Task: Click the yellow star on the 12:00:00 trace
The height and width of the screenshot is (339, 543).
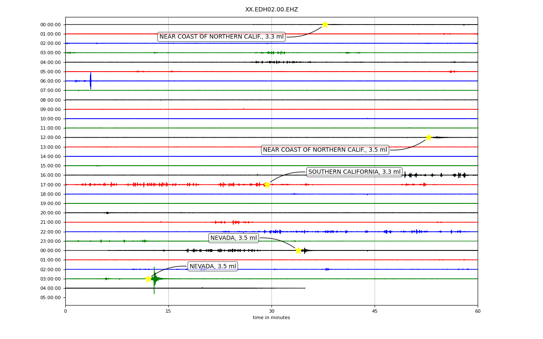Action: [428, 137]
